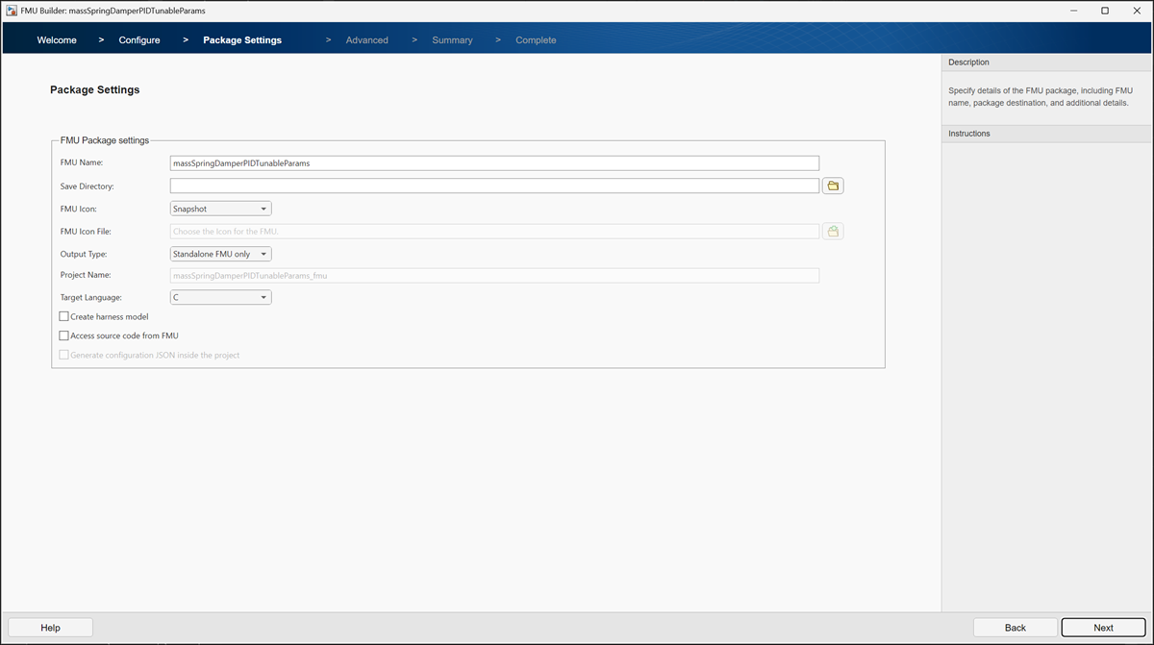Enable the Create harness model checkbox
The height and width of the screenshot is (645, 1154).
coord(63,316)
